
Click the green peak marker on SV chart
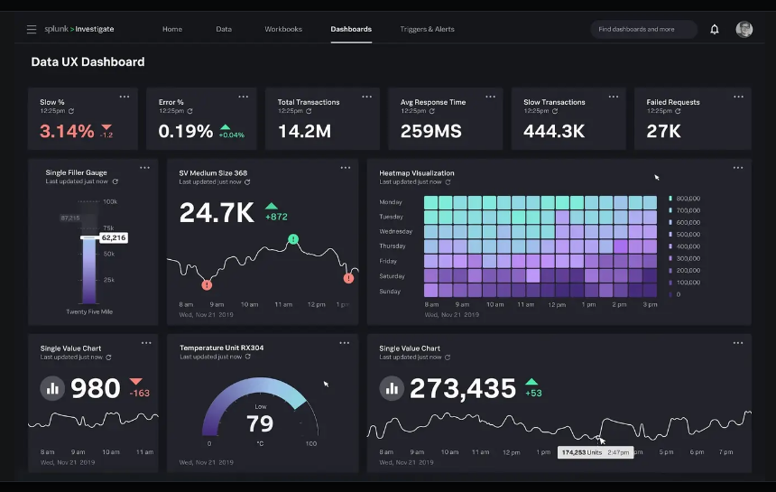[293, 239]
